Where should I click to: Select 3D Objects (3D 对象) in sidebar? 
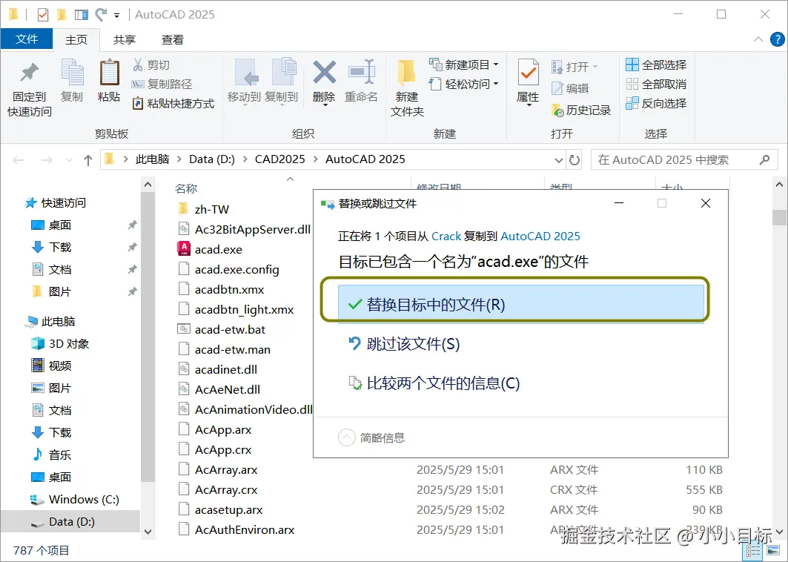pos(60,343)
